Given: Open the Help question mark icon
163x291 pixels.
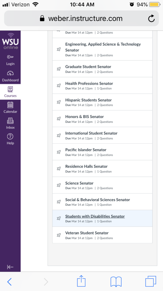Looking at the screenshot, I should click(10, 137).
